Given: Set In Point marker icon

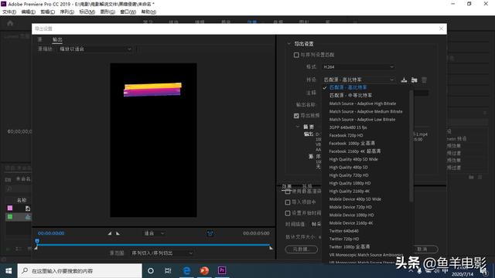Looking at the screenshot, I should click(110, 233).
